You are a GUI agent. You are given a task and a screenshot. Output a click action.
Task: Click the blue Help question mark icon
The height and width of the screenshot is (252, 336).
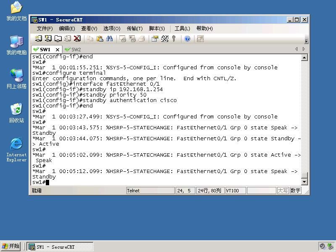click(187, 39)
